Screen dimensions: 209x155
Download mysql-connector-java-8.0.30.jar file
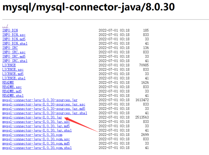pyautogui.click(x=32, y=117)
